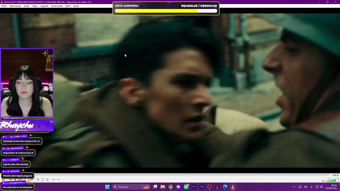
Task: Open OBS Studio from the taskbar
Action: 209,187
